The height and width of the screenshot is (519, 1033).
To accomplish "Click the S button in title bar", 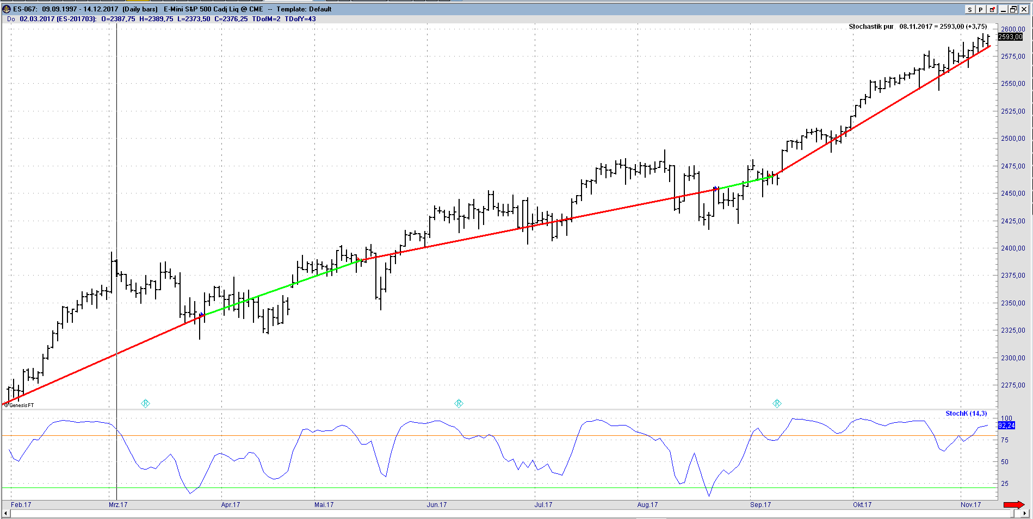I will click(970, 9).
